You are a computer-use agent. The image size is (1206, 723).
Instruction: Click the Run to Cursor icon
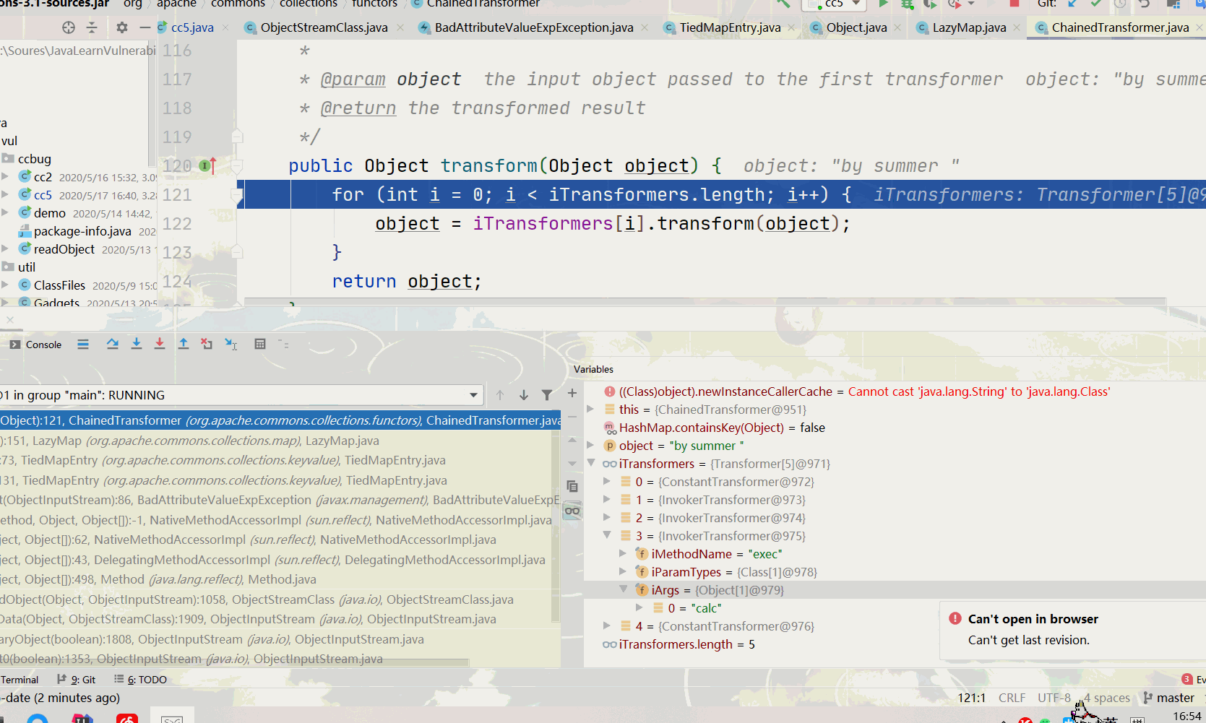coord(231,345)
